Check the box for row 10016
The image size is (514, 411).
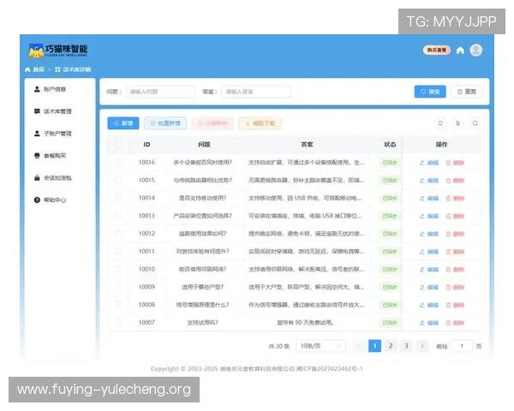[118, 162]
